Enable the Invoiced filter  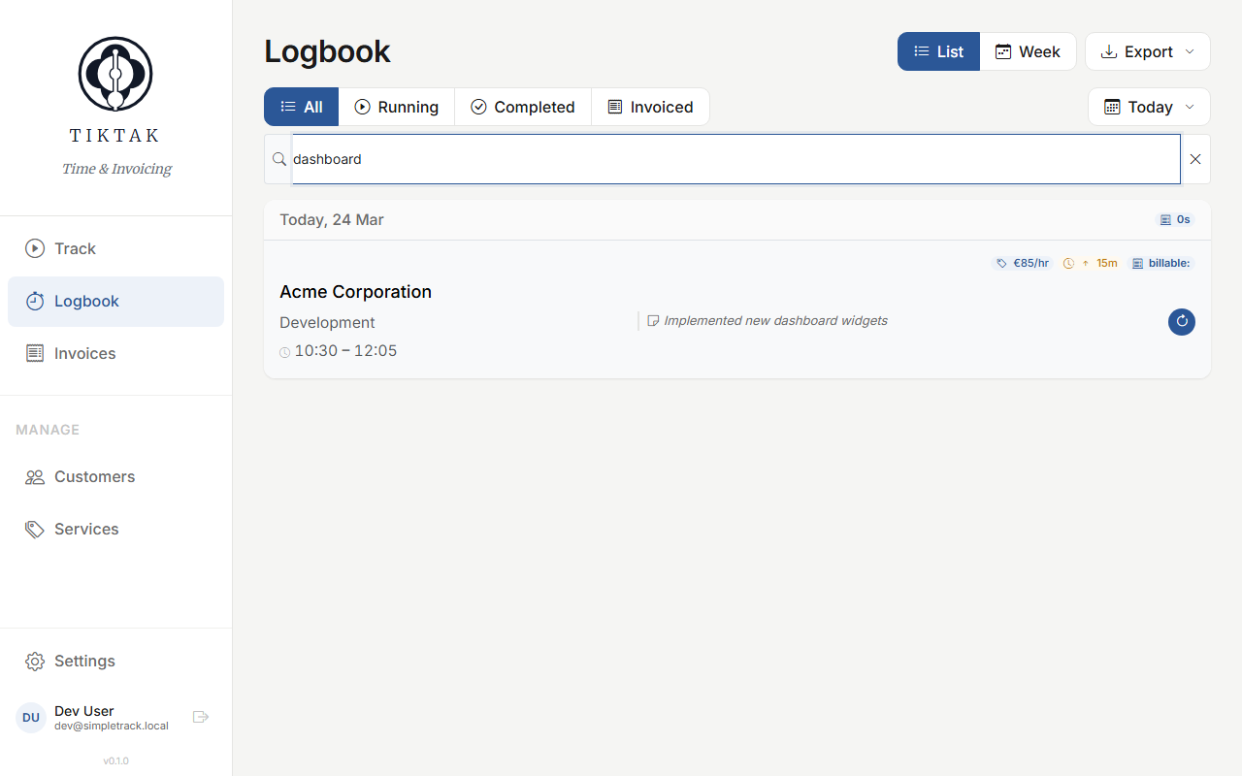[x=650, y=107]
